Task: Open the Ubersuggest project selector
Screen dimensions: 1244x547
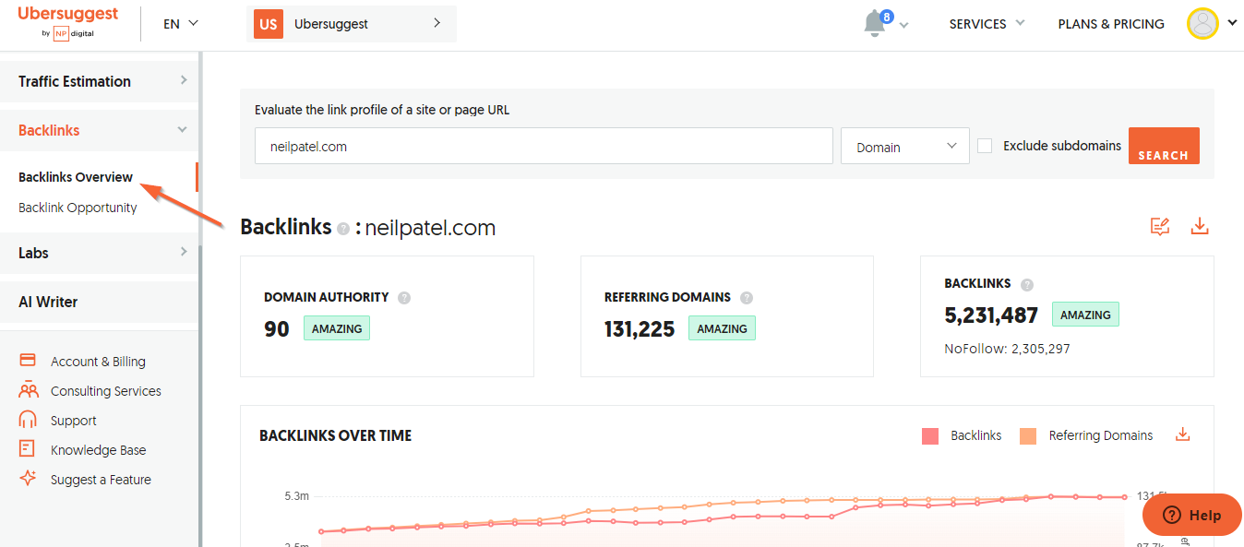Action: point(352,24)
